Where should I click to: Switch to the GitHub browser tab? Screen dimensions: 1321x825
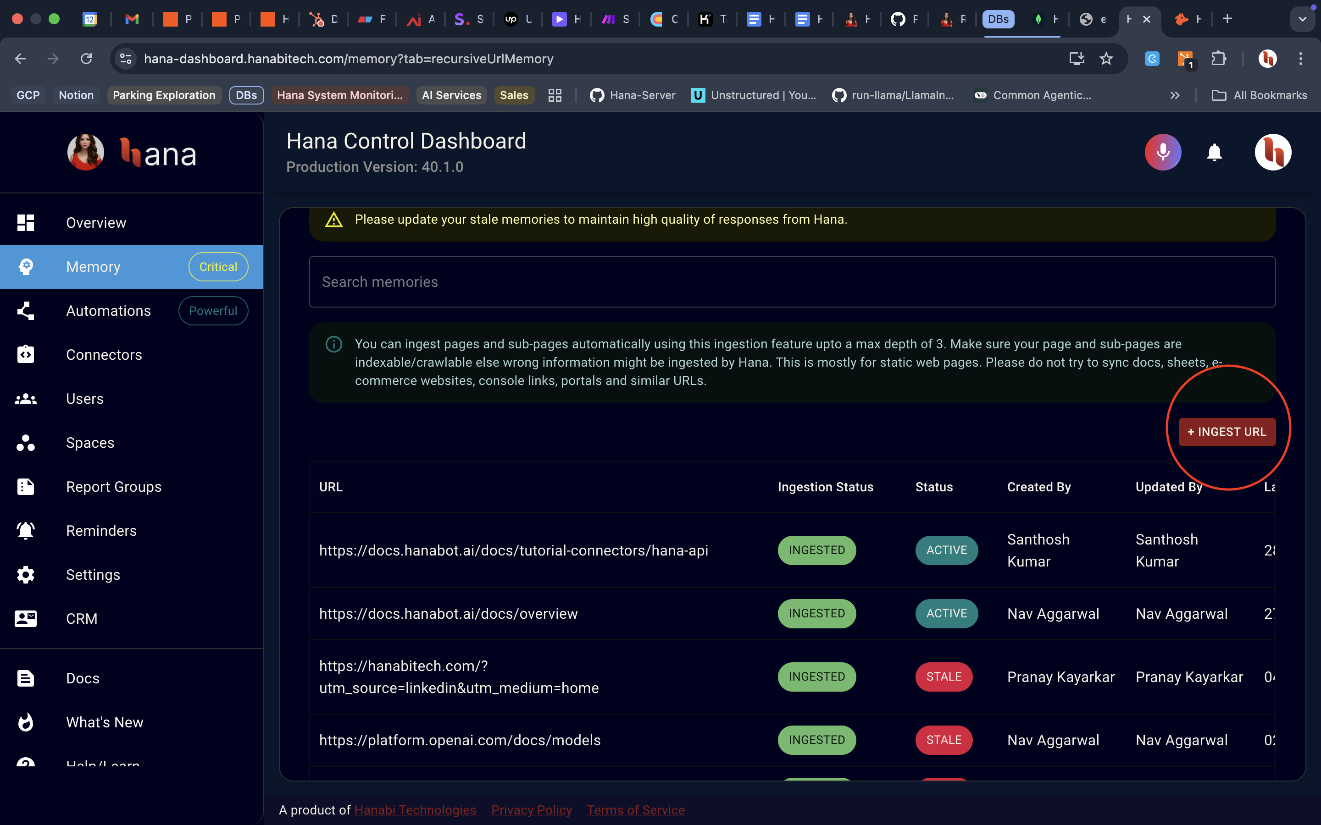[x=904, y=19]
